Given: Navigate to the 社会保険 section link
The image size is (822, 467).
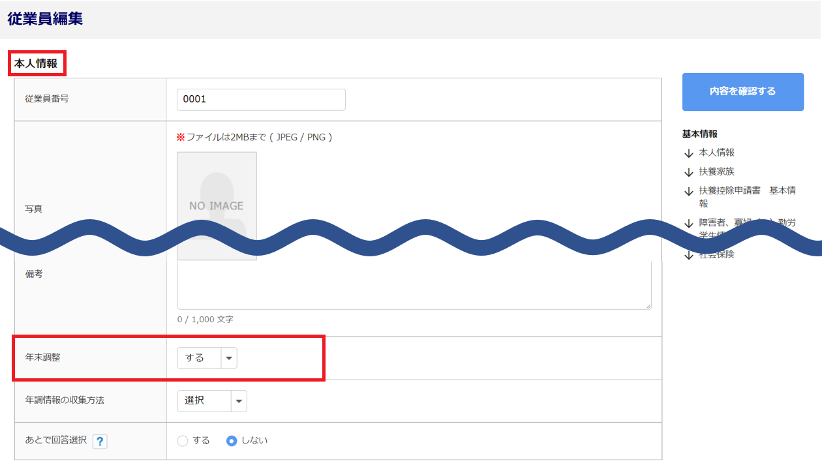Looking at the screenshot, I should tap(716, 255).
